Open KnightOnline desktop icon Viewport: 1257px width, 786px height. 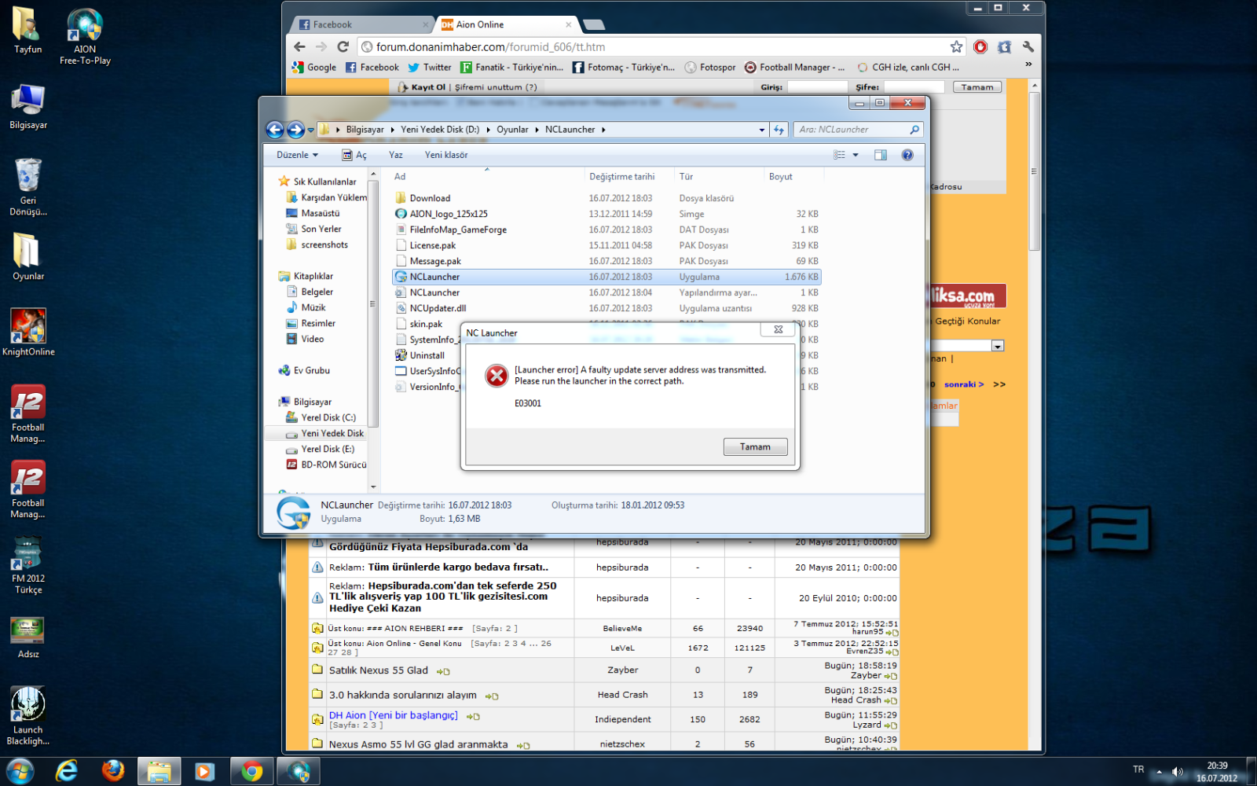click(28, 326)
